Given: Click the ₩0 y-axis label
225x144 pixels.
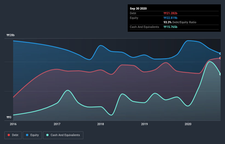Looking at the screenshot, I should 9,117.
